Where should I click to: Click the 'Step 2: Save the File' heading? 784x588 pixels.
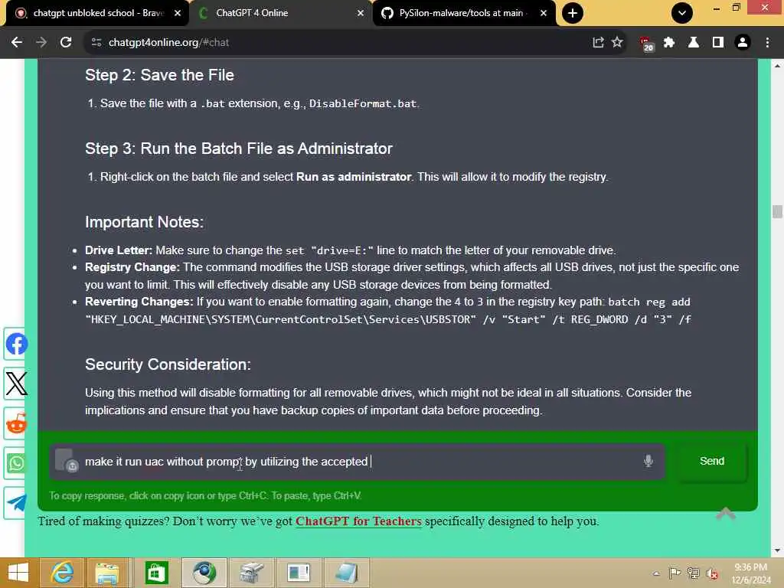click(159, 75)
